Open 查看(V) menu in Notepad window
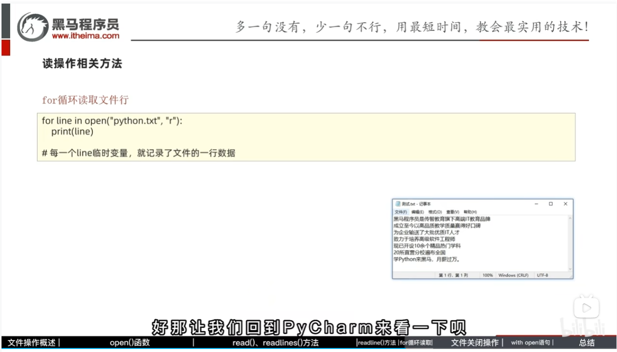Screen dimensions: 617x352 452,212
